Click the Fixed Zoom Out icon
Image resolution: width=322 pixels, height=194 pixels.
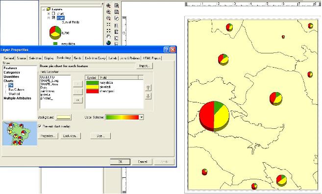click(x=108, y=30)
